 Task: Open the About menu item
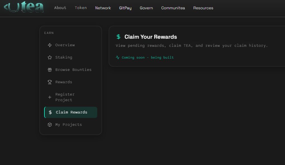(60, 8)
